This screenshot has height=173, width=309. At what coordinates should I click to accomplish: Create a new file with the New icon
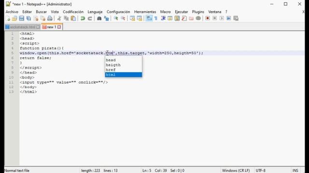tap(8, 18)
